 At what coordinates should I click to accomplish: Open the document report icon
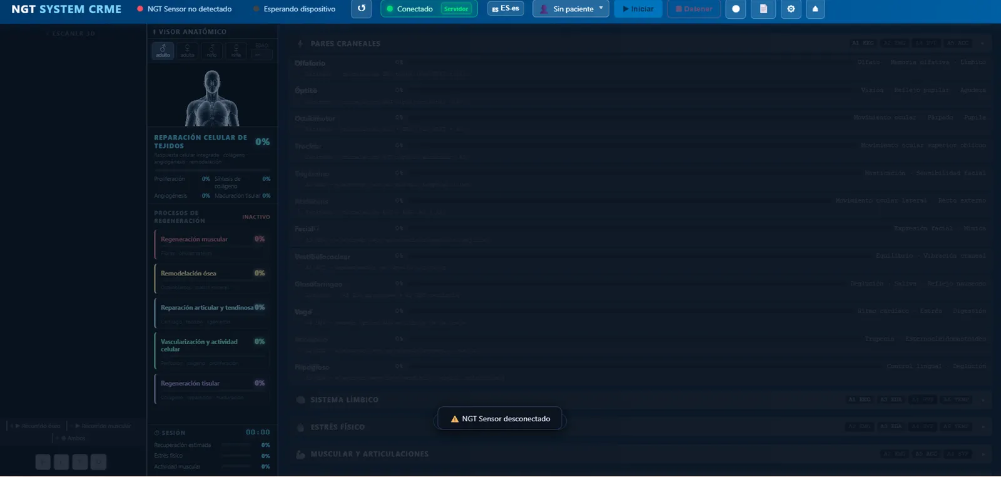click(763, 9)
